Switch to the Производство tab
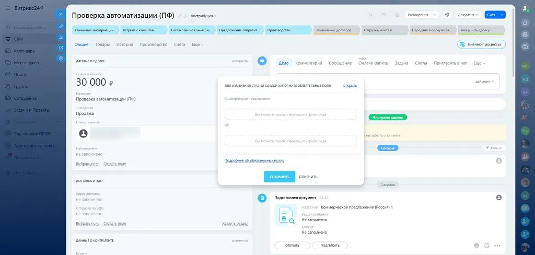535x255 pixels. point(154,44)
